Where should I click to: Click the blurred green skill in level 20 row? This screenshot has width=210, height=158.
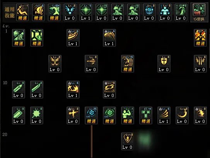coord(144,139)
